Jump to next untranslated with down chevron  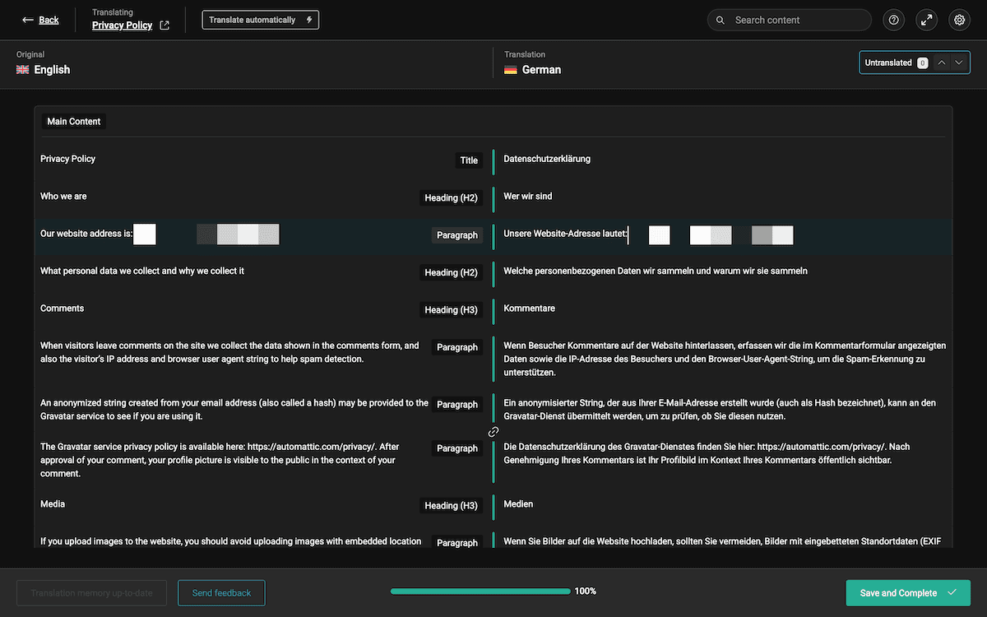[x=959, y=63]
